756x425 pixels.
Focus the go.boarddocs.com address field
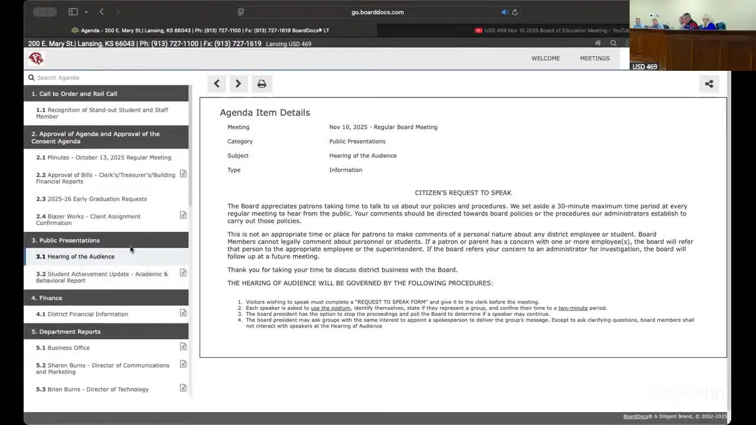378,12
